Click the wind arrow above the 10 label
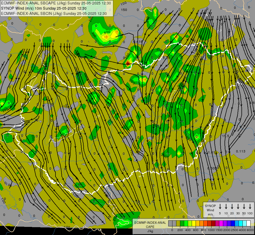 tap(226, 206)
